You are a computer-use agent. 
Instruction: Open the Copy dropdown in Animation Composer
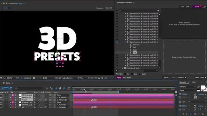[x=165, y=78]
